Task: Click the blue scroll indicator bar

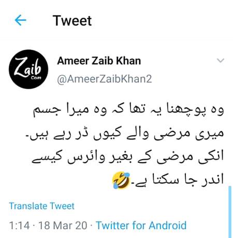Action: [x=230, y=212]
